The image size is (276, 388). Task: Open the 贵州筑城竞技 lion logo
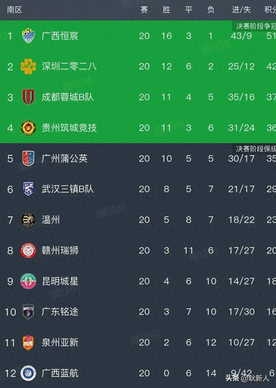tap(28, 128)
